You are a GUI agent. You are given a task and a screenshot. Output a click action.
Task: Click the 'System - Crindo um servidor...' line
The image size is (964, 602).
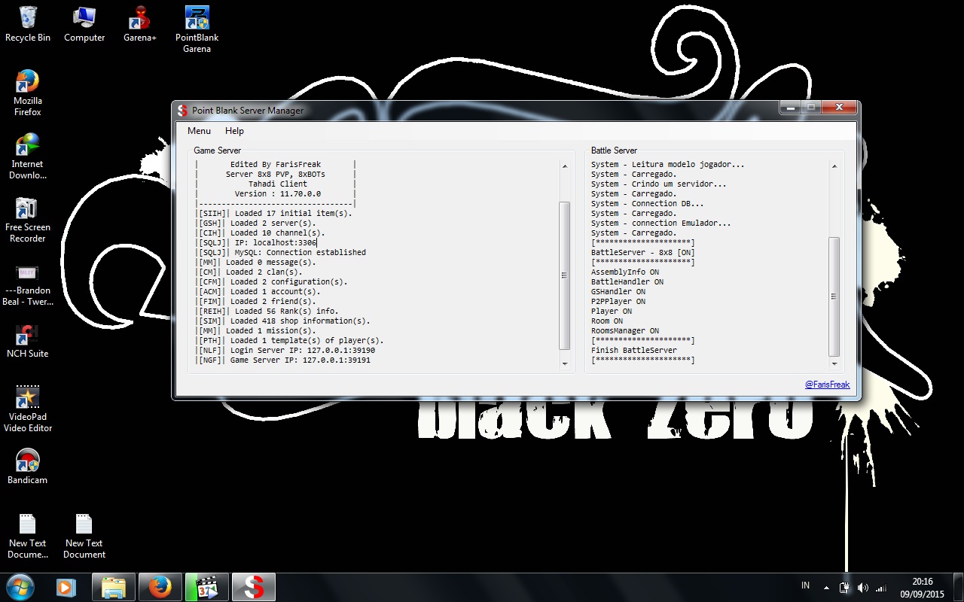(659, 184)
